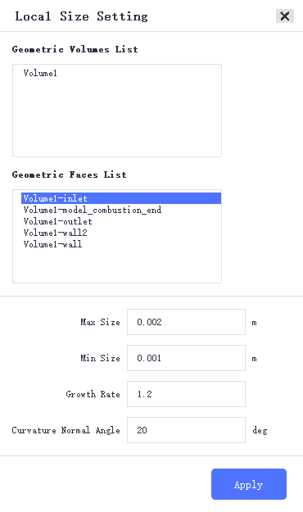Image resolution: width=303 pixels, height=512 pixels.
Task: Edit the Growth Rate value box
Action: point(186,394)
